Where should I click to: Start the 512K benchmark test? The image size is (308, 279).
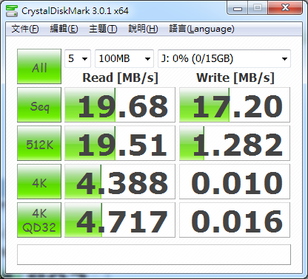[39, 143]
